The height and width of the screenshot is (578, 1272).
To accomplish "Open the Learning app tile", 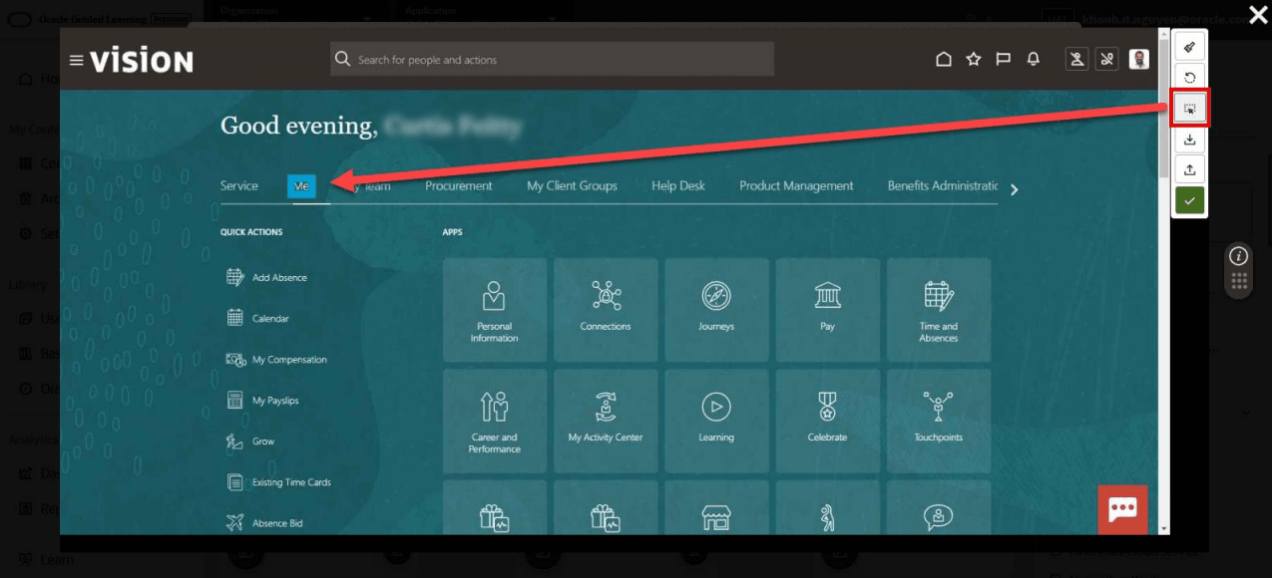I will (x=716, y=422).
